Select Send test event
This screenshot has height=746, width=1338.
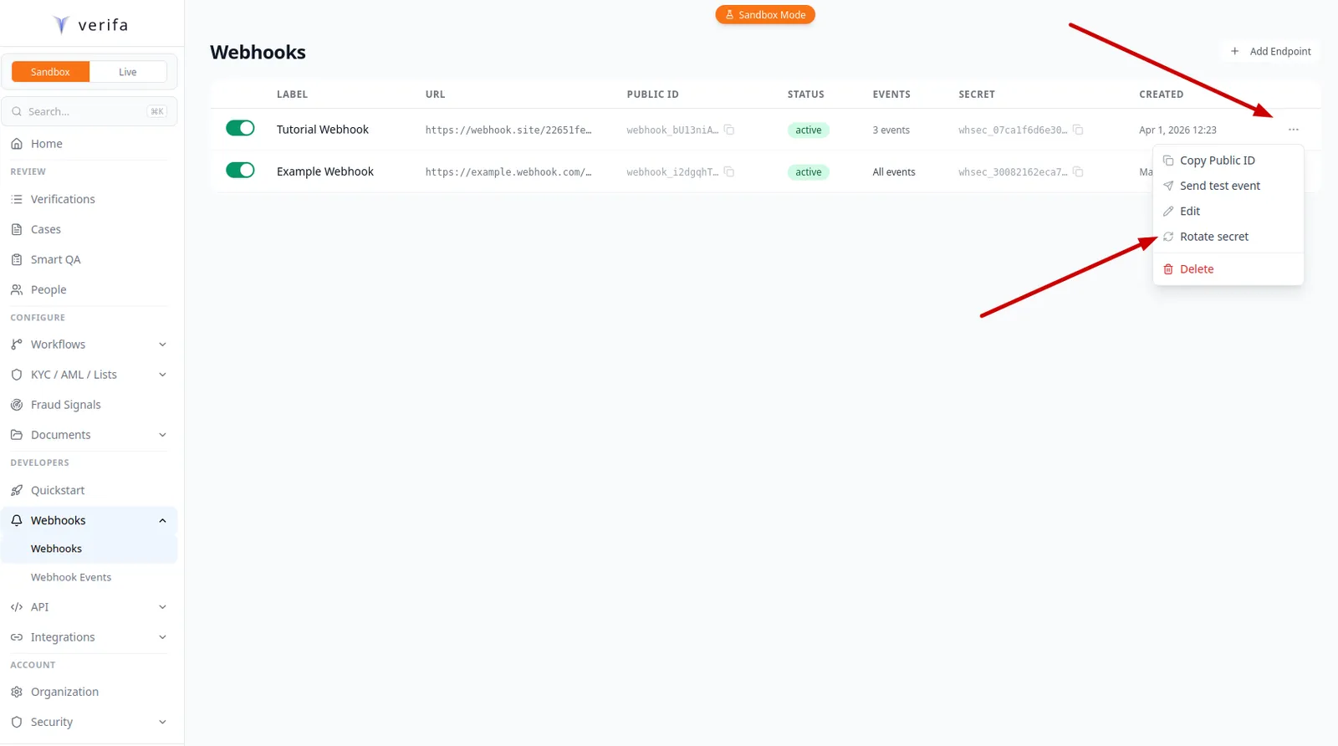1228,186
